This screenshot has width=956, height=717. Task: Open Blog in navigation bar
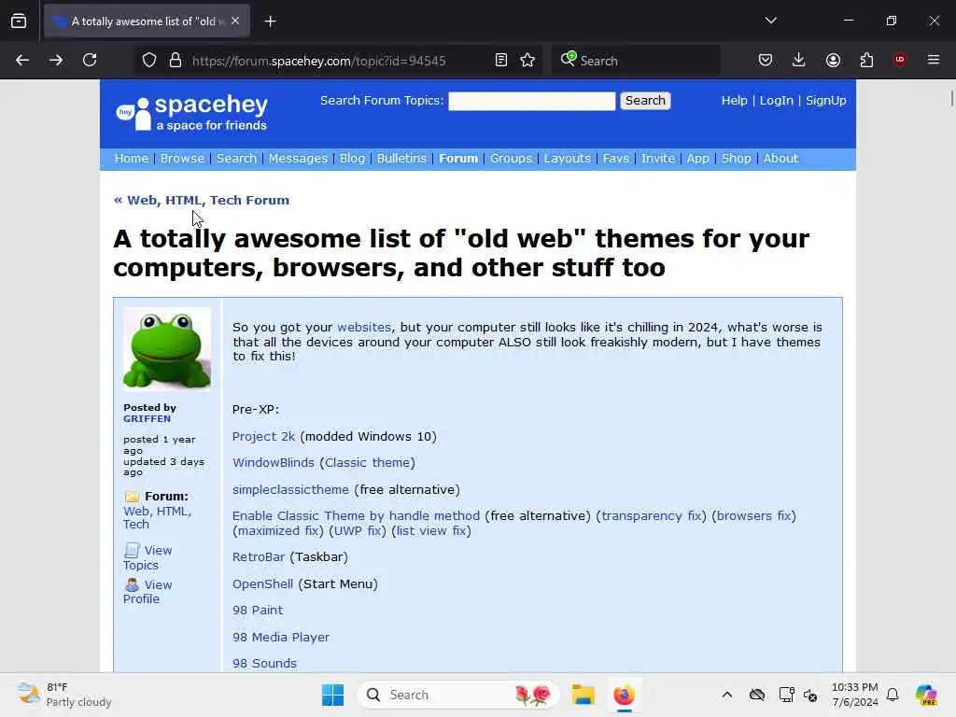[352, 159]
